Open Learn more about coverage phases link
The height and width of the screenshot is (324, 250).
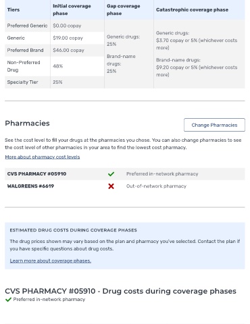[x=51, y=261]
